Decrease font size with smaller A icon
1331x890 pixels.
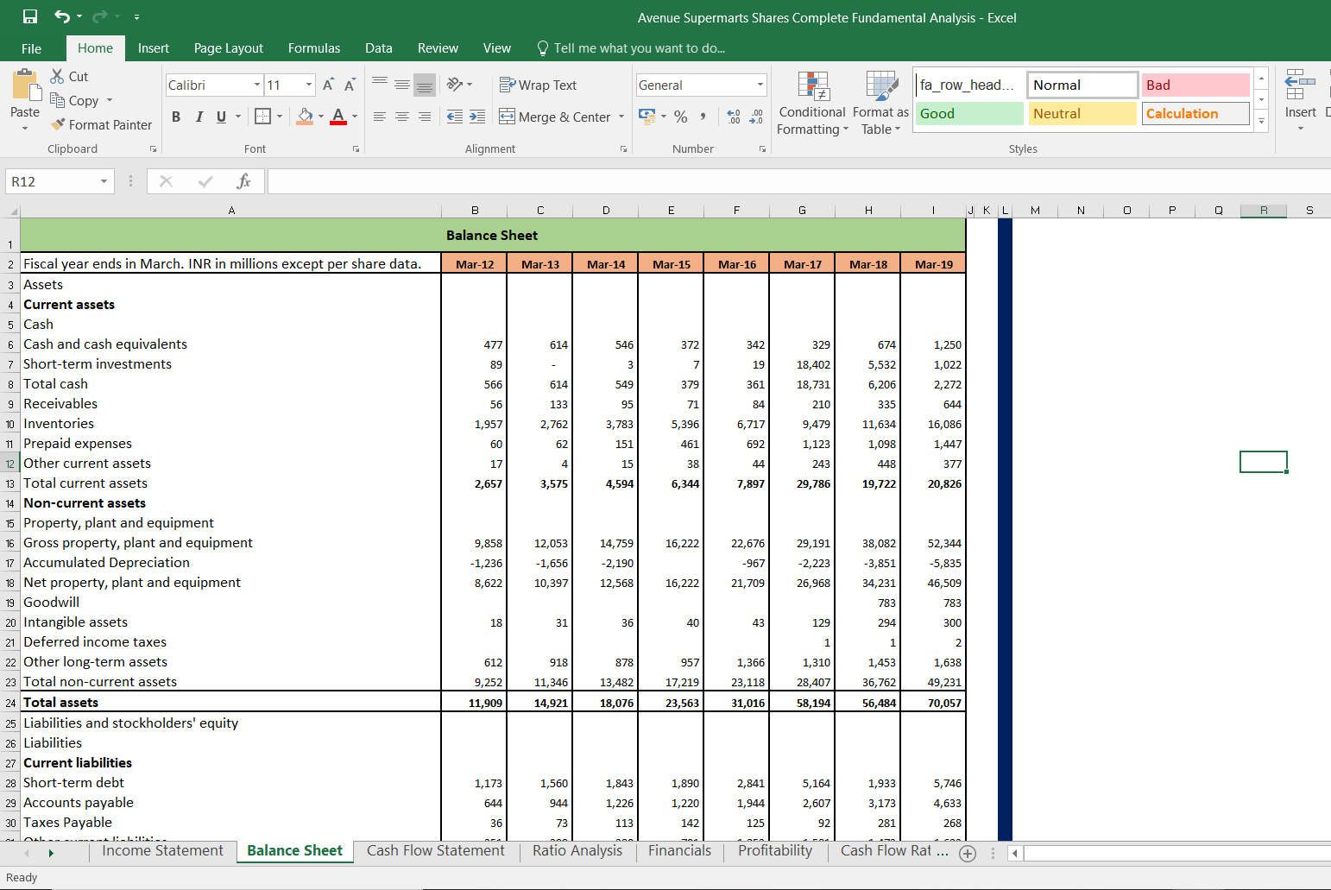pyautogui.click(x=349, y=85)
